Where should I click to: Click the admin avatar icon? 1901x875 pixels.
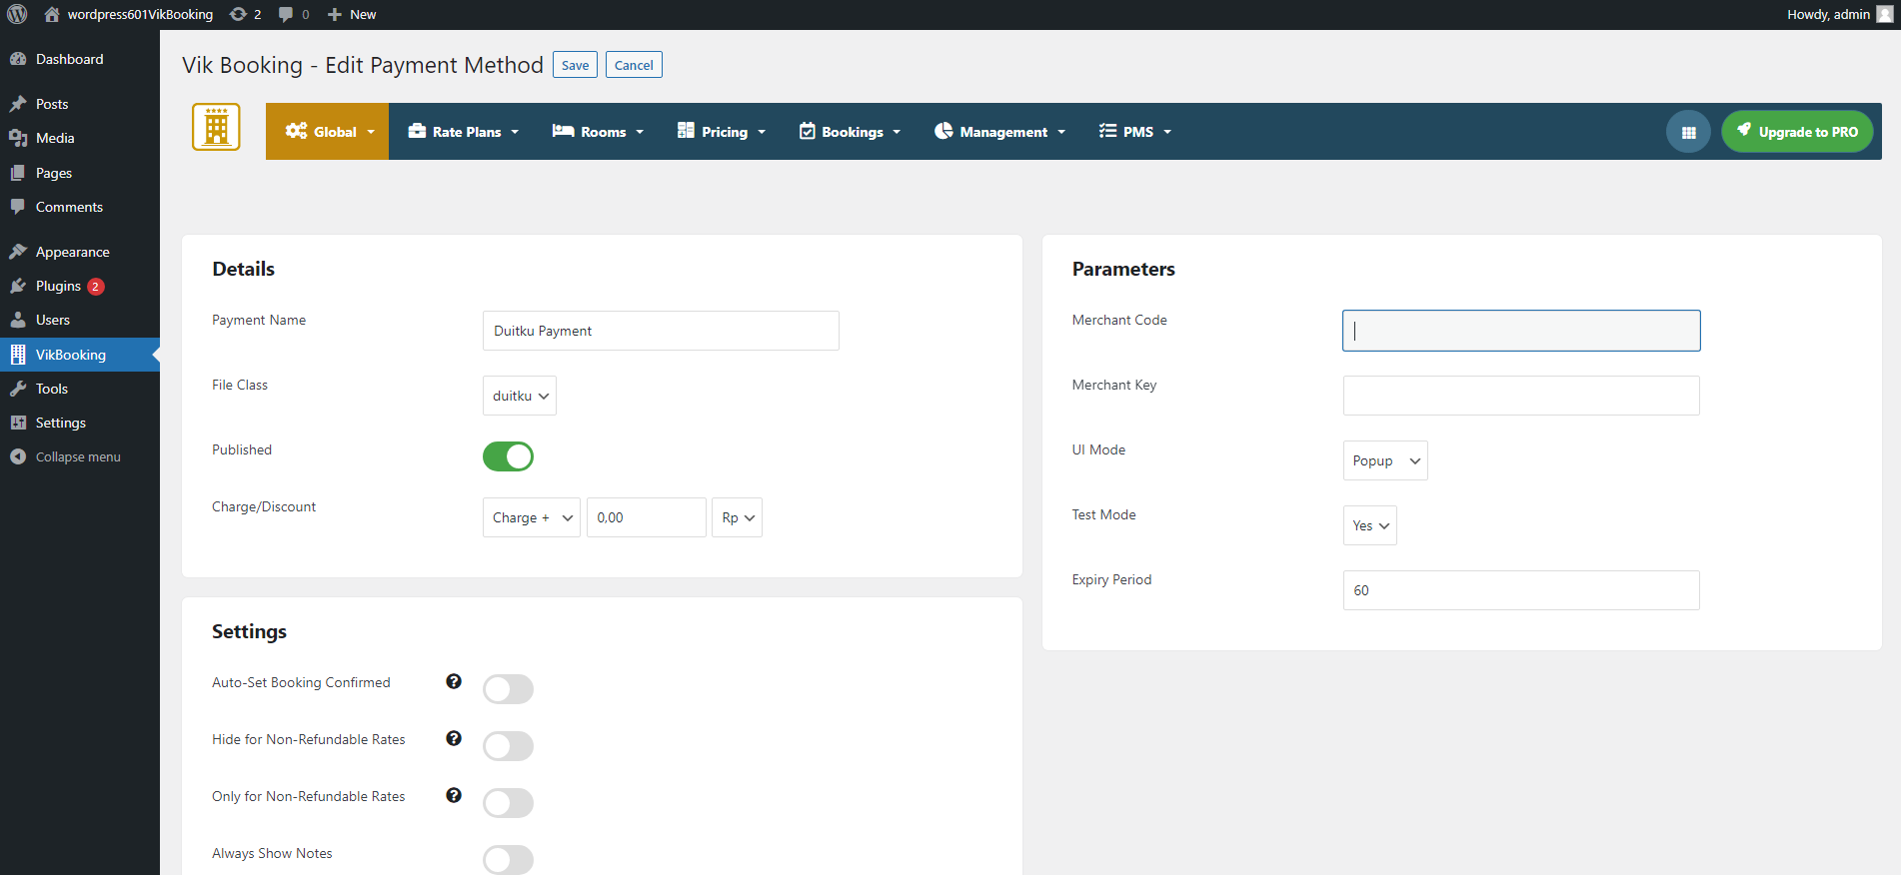tap(1885, 14)
